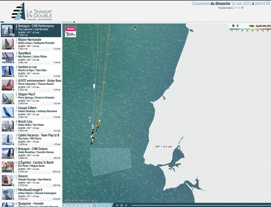Click the plus icon on Cybèle Vacances thumbnail
This screenshot has height=207, width=271.
(13, 144)
